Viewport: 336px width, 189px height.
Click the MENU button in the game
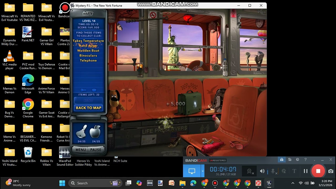tap(81, 150)
